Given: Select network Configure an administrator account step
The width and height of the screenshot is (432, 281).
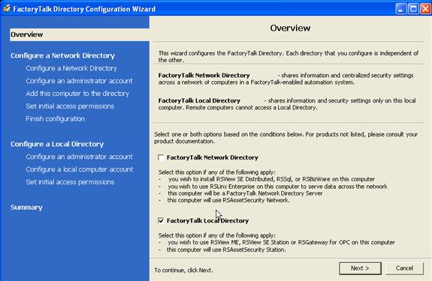Looking at the screenshot, I should [79, 81].
